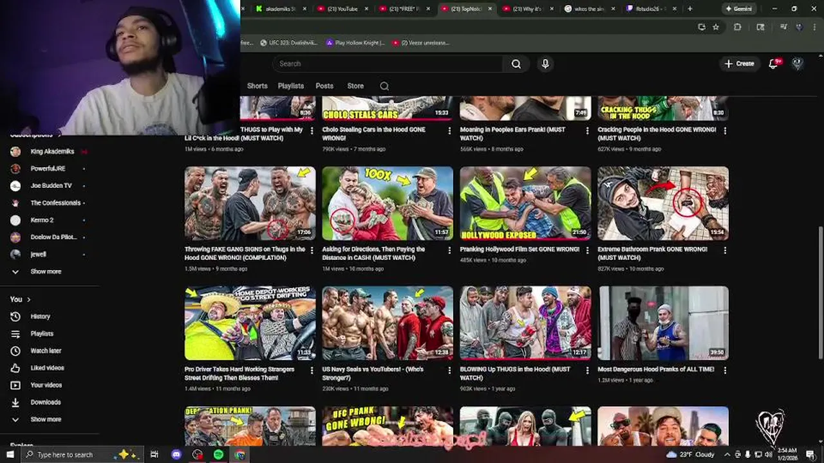Focus the YouTube Search field

coord(388,64)
